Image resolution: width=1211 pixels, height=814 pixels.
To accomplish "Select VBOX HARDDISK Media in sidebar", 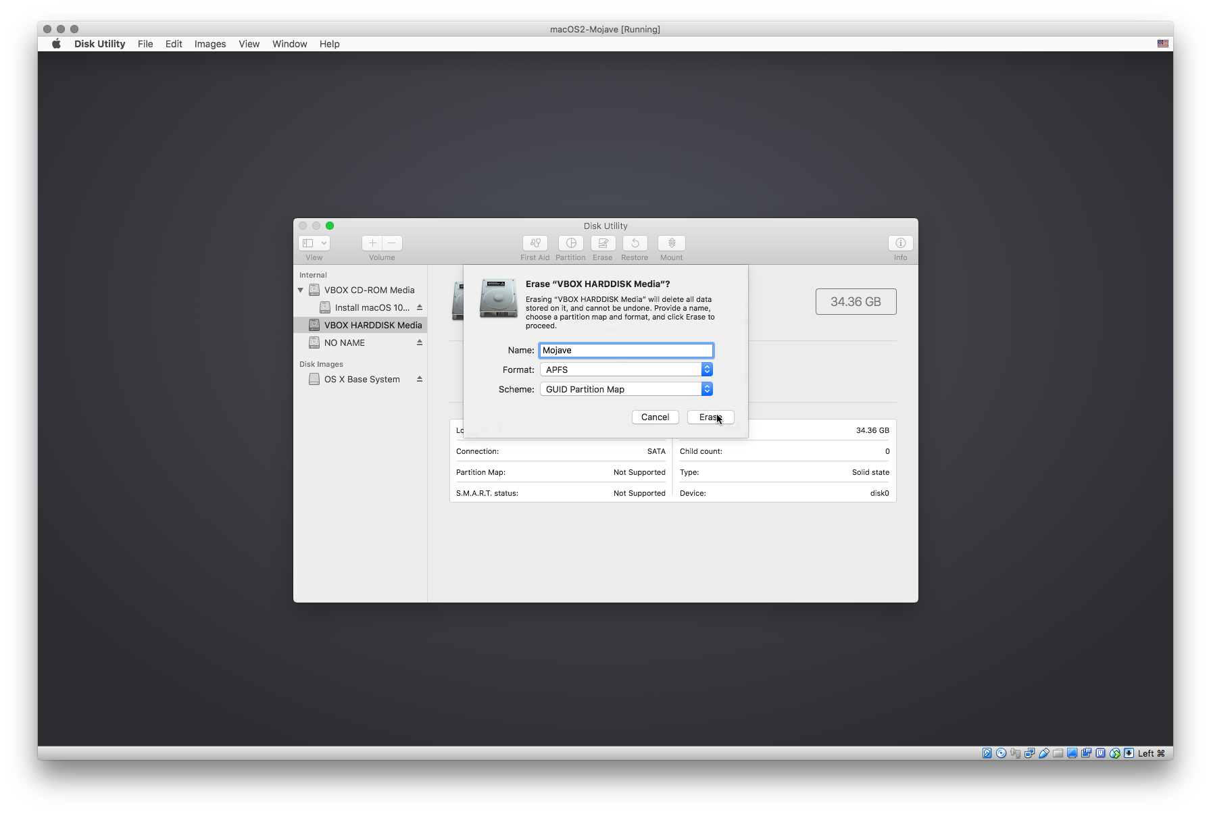I will tap(360, 325).
